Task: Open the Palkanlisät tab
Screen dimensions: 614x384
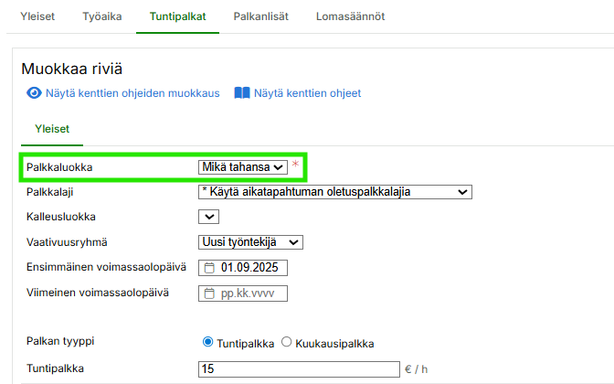Action: click(x=260, y=16)
